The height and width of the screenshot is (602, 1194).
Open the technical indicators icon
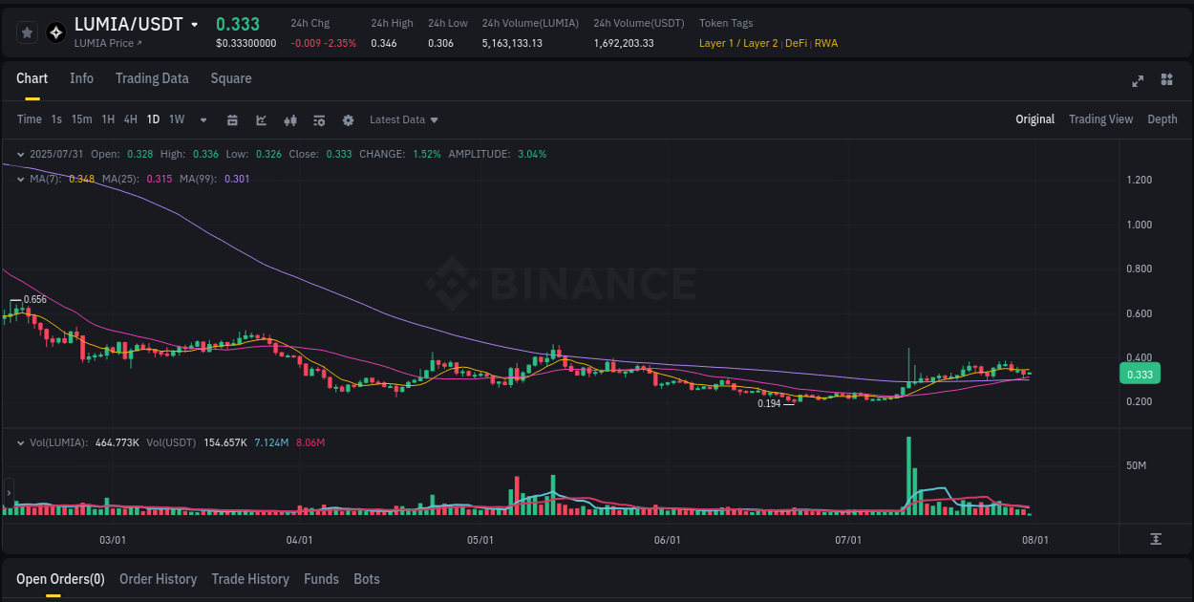click(x=319, y=119)
